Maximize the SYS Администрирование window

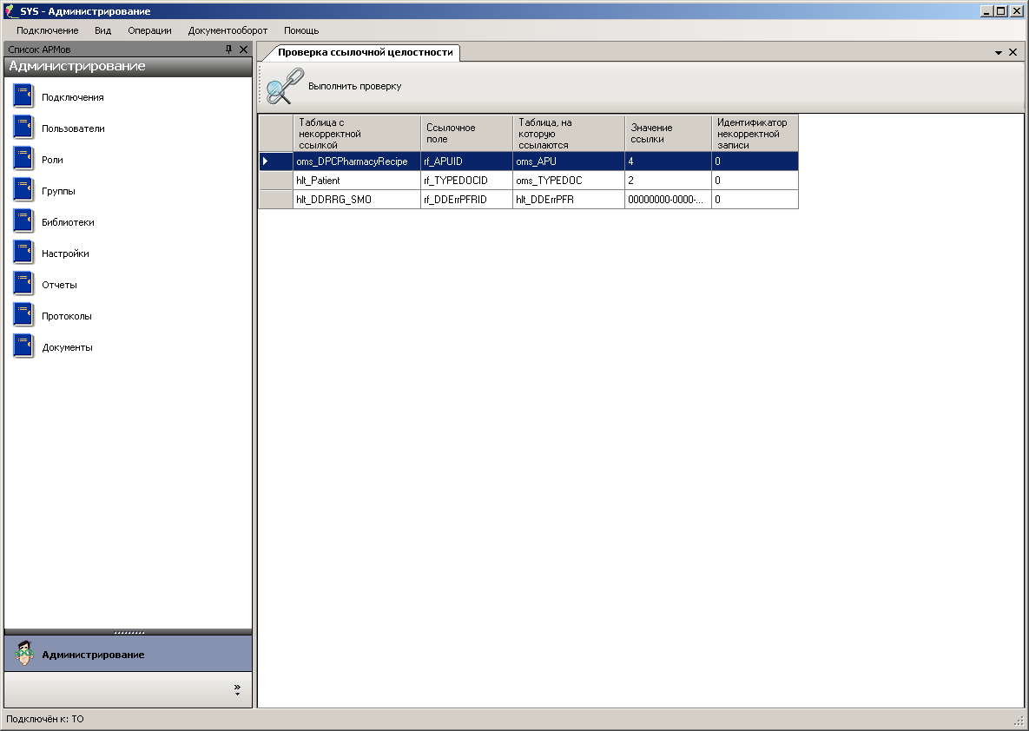point(1000,10)
